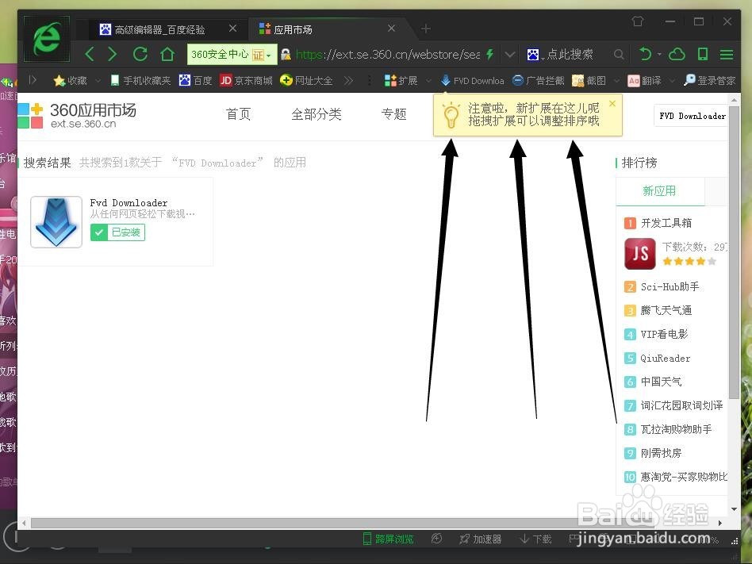Viewport: 752px width, 564px height.
Task: Click the mobile phone icon in toolbar
Action: [x=703, y=54]
